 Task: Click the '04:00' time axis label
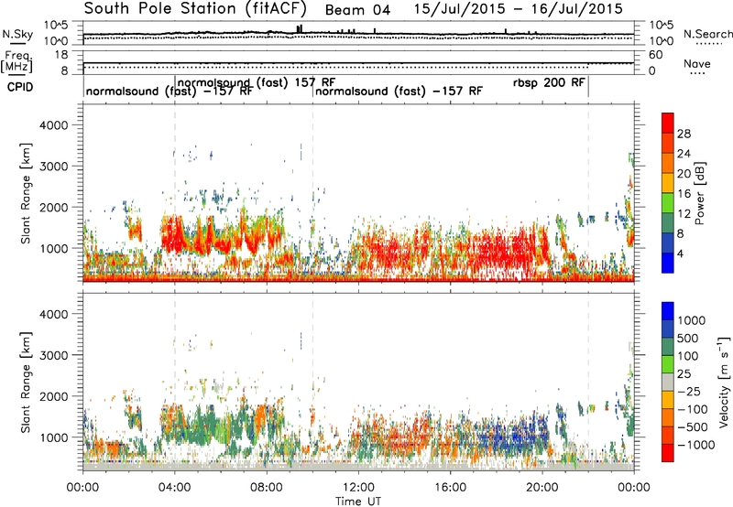click(x=174, y=488)
